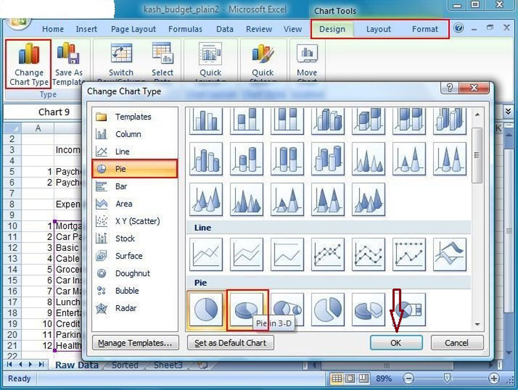Open the Page Layout ribbon tab
518x390 pixels.
tap(133, 29)
